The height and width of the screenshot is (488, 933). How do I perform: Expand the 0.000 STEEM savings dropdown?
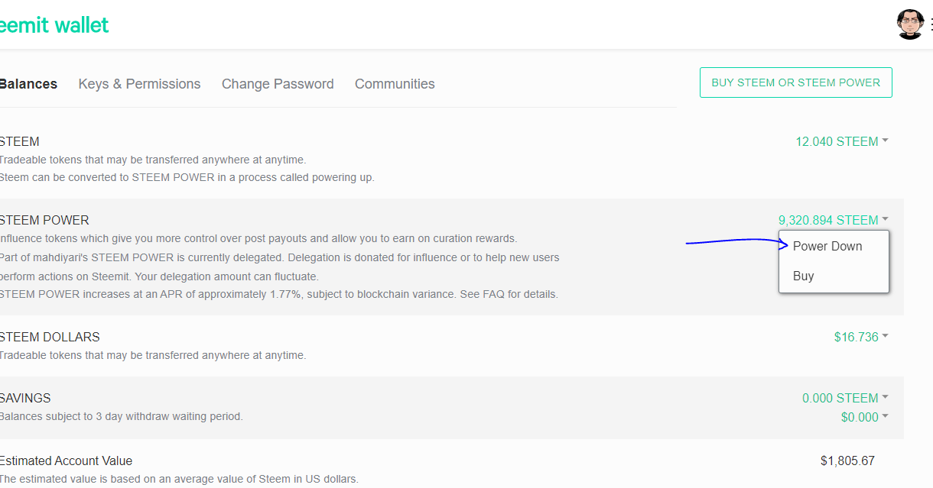click(x=844, y=398)
